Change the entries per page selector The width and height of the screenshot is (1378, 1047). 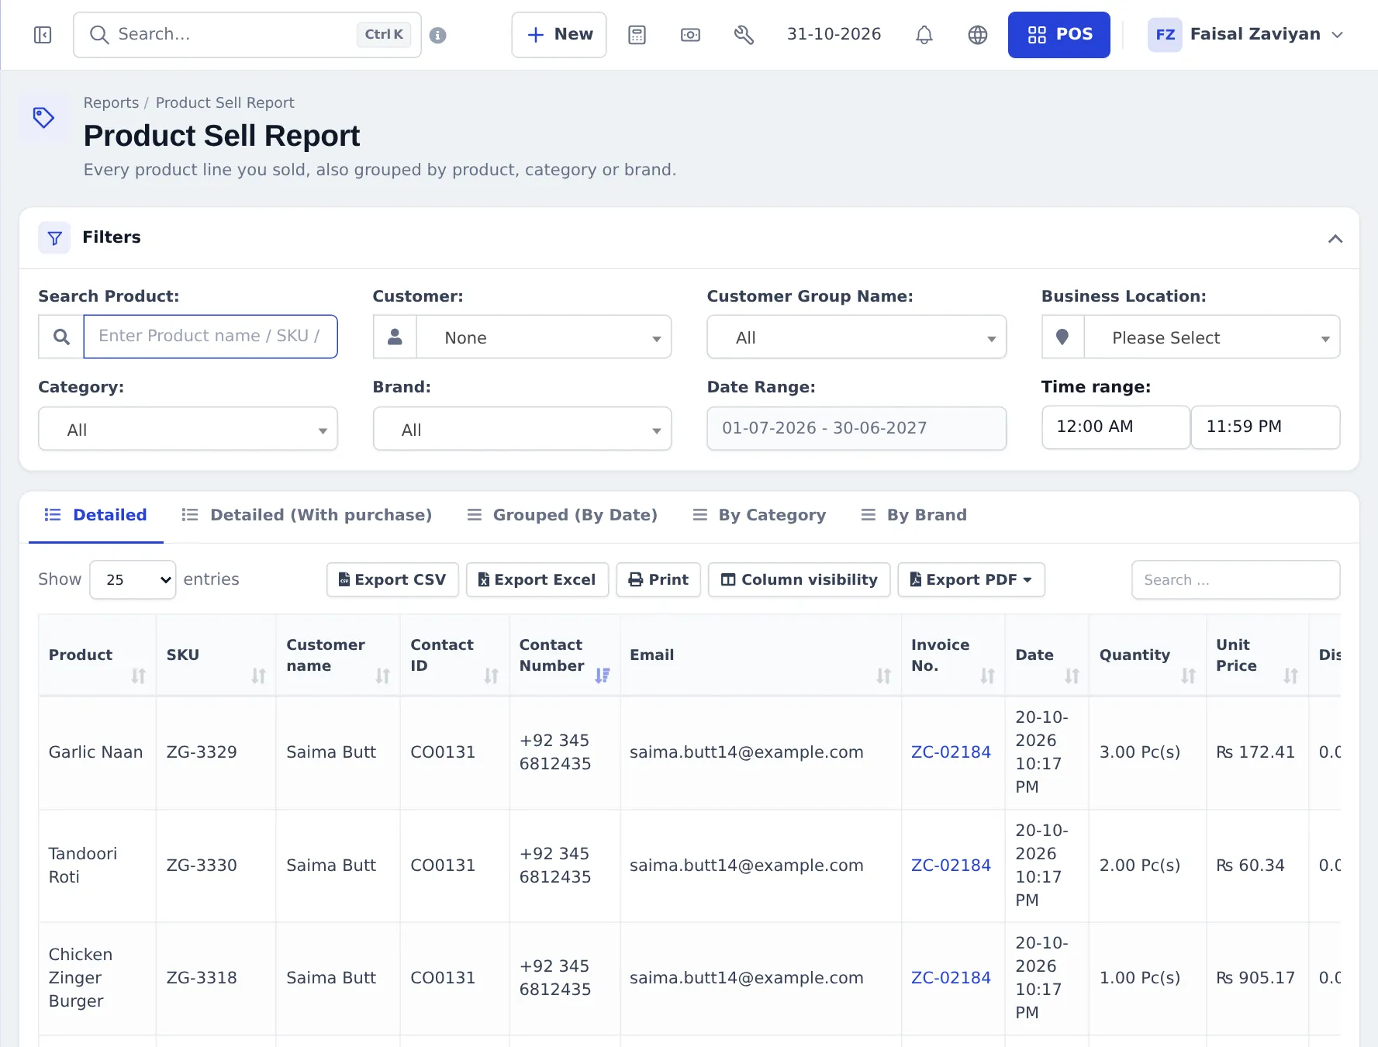click(x=133, y=579)
